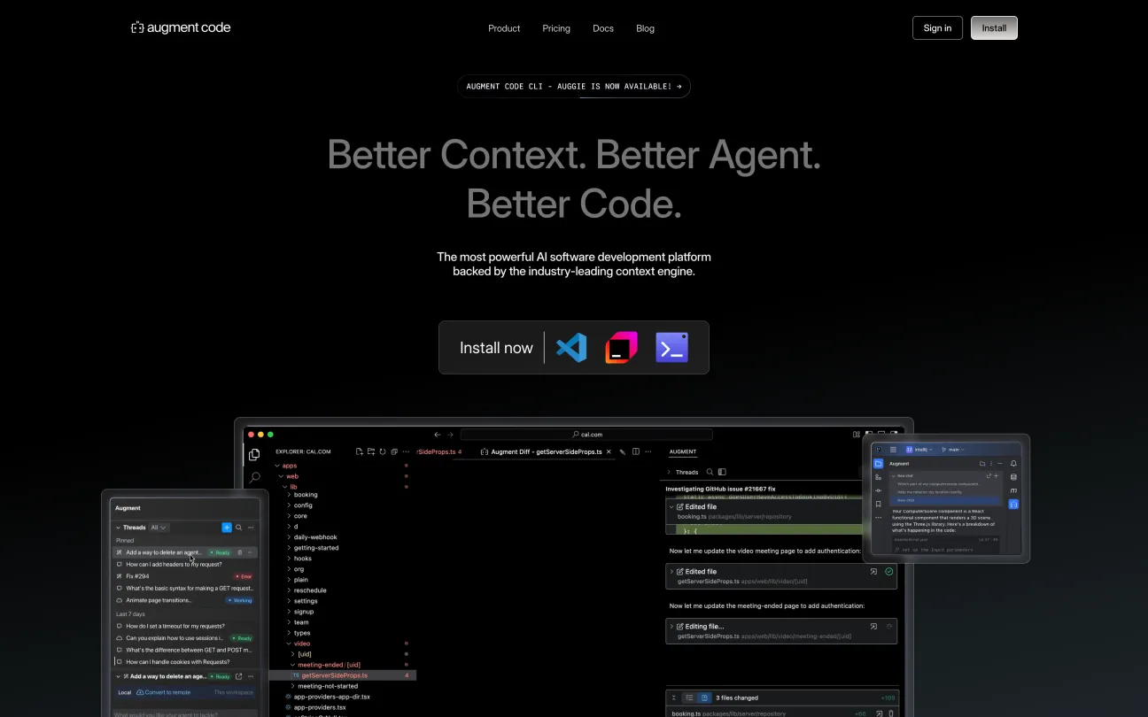Expand the Threads breadcrumb in the Augment panel
Screen dimensions: 1148x717
684,472
